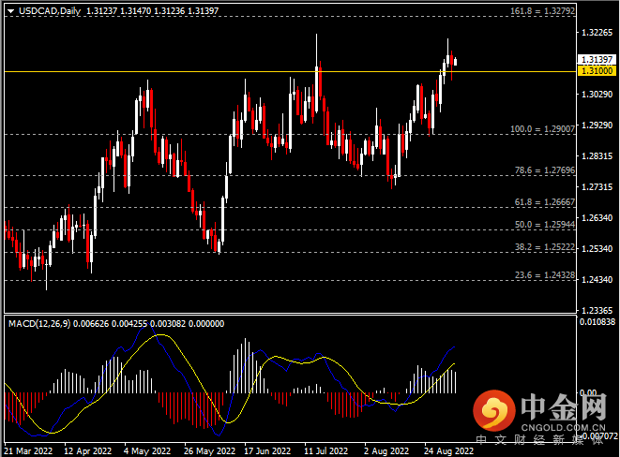Viewport: 620px width, 457px height.
Task: Select the 1.27315 price scale label
Action: pos(597,187)
